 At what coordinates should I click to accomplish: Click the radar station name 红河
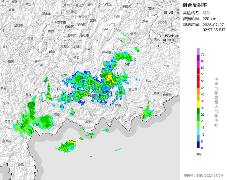pos(206,13)
